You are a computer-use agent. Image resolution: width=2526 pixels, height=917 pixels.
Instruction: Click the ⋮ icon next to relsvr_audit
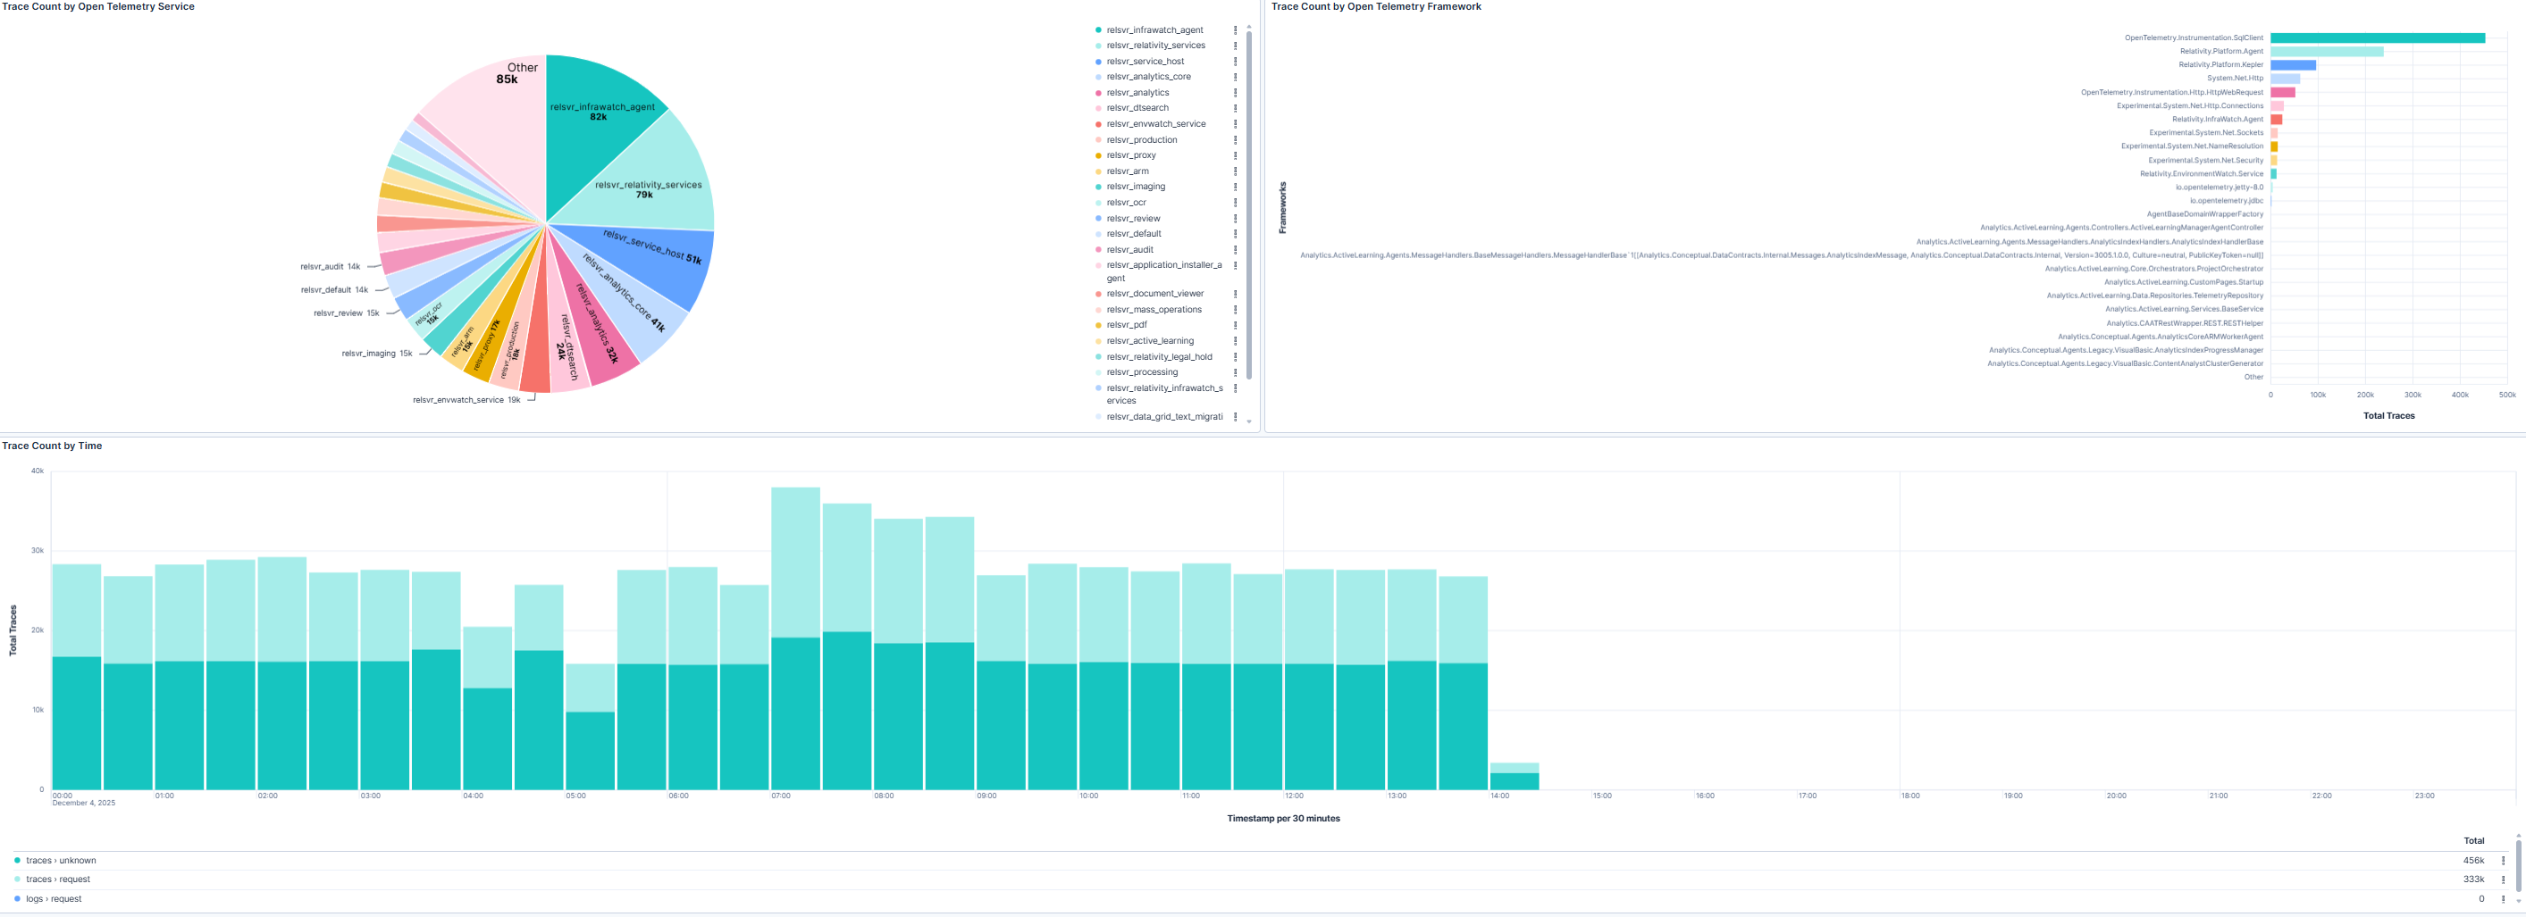click(1234, 249)
